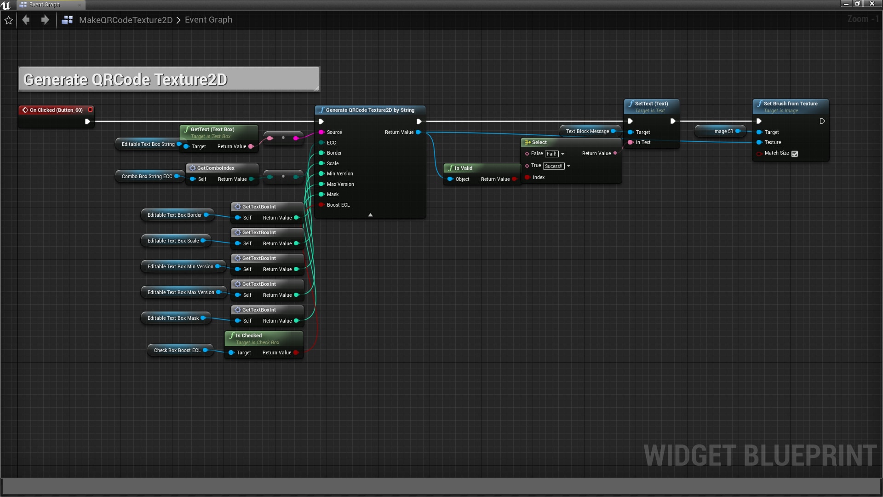Screen dimensions: 883x497
Task: Toggle the Match Size checkbox
Action: click(x=795, y=154)
